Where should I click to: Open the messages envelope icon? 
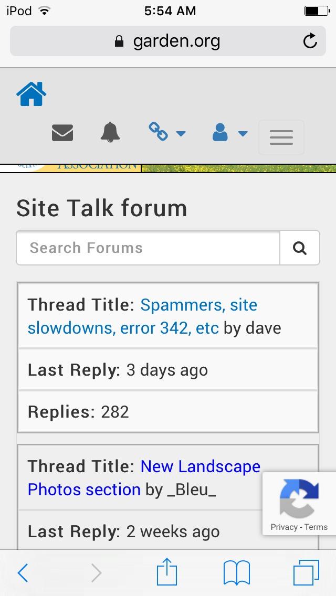coord(63,133)
